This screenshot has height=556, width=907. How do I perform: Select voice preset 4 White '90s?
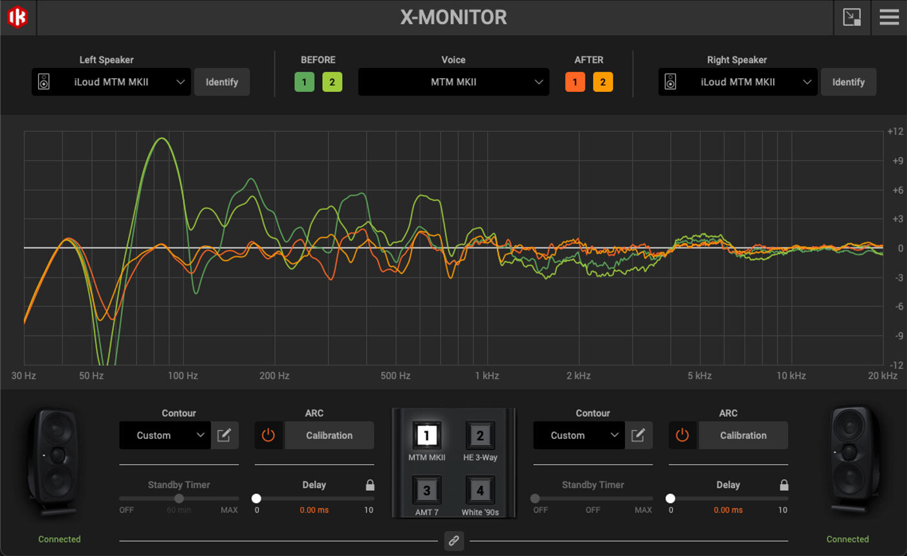pos(480,490)
